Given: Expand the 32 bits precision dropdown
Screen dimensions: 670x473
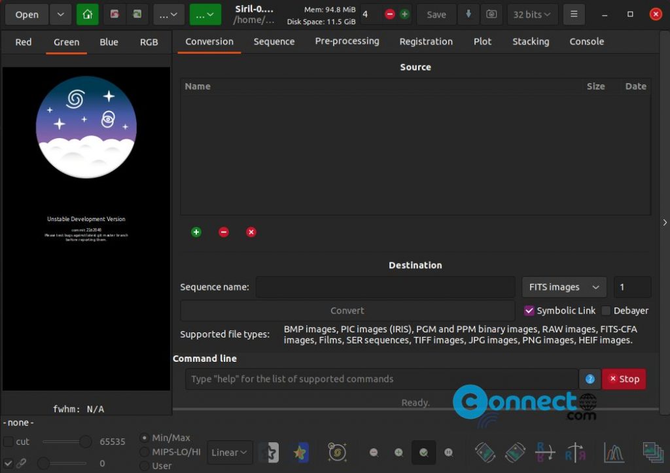Looking at the screenshot, I should (532, 14).
